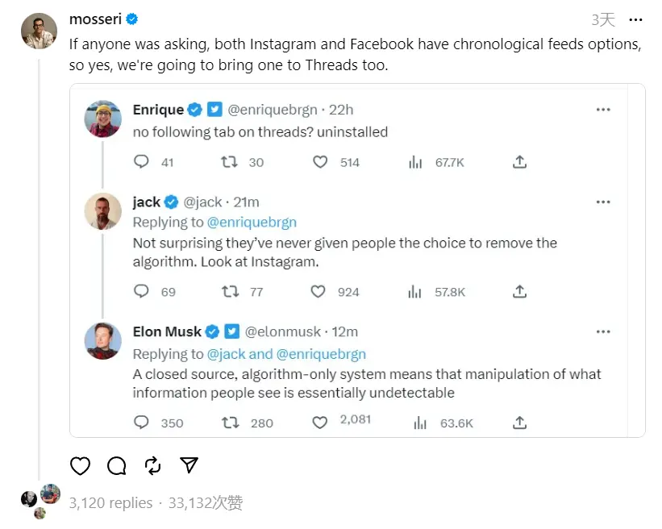Open three-dot menu on Enrique's tweet

[x=603, y=110]
